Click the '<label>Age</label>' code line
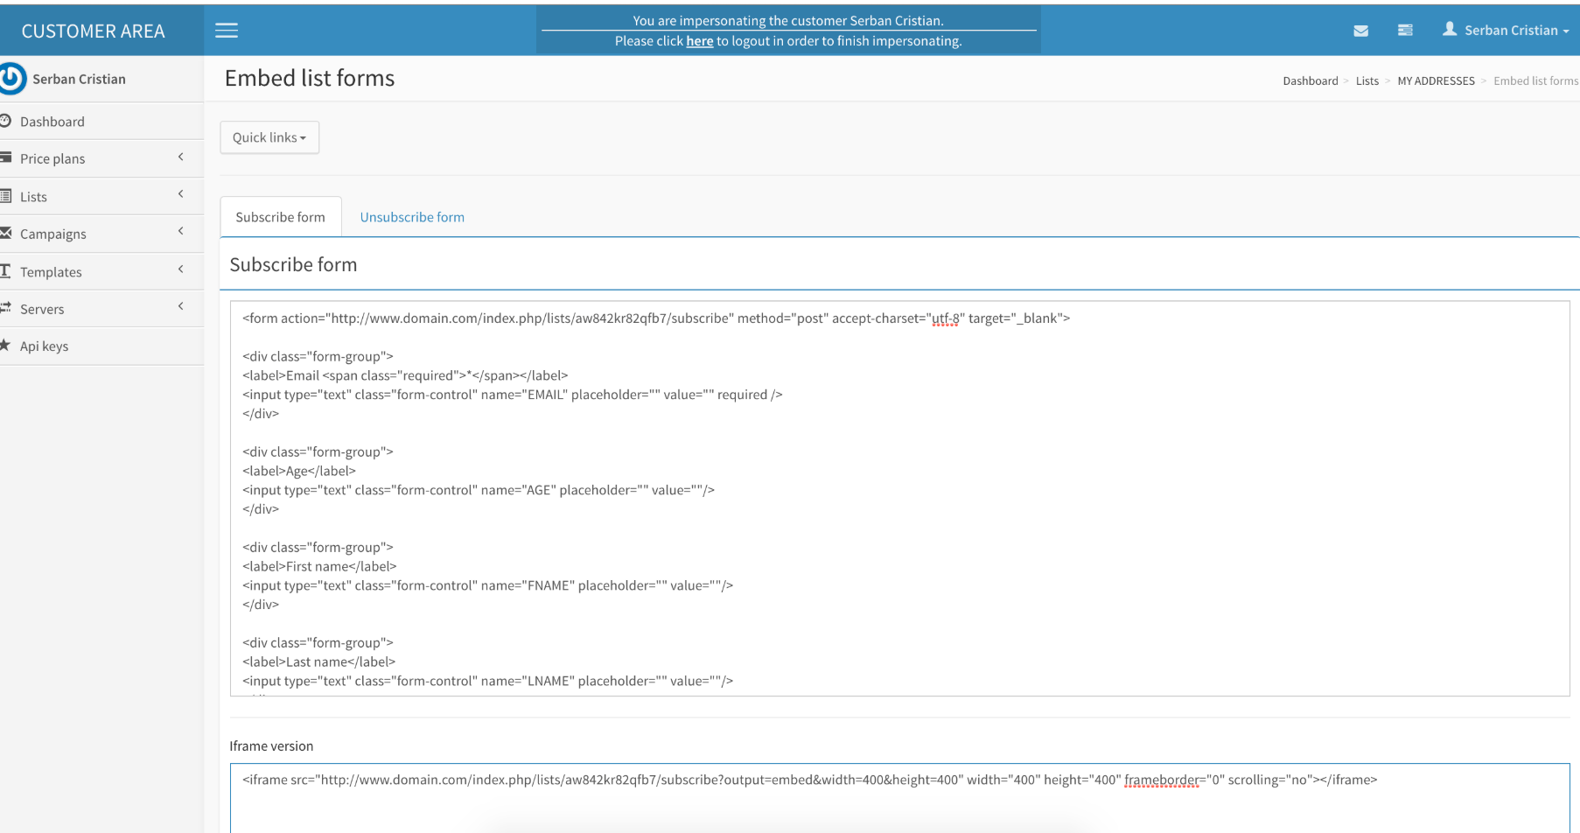1580x833 pixels. tap(299, 471)
